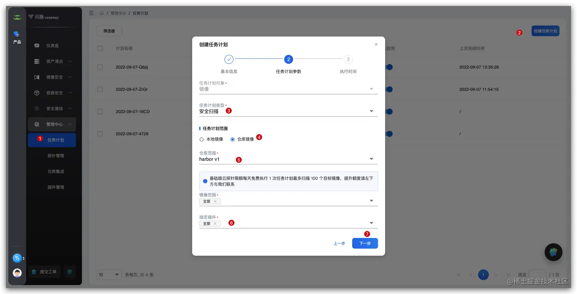
Task: Expand the 镜像安全 menu chevron
Action: click(70, 77)
